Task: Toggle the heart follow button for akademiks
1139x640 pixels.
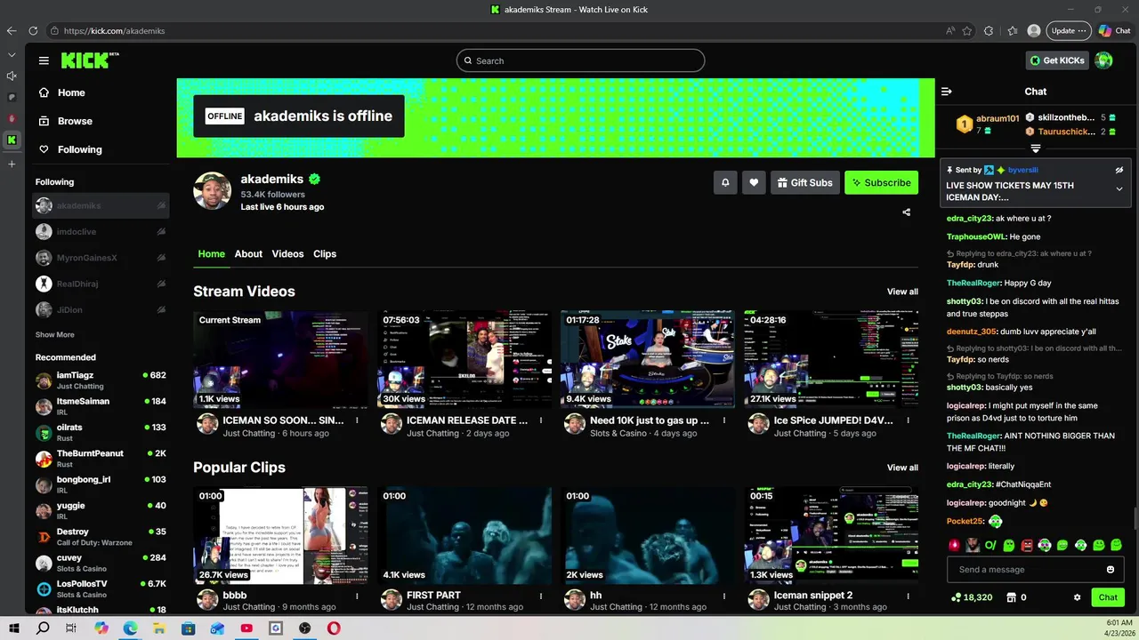Action: click(754, 182)
